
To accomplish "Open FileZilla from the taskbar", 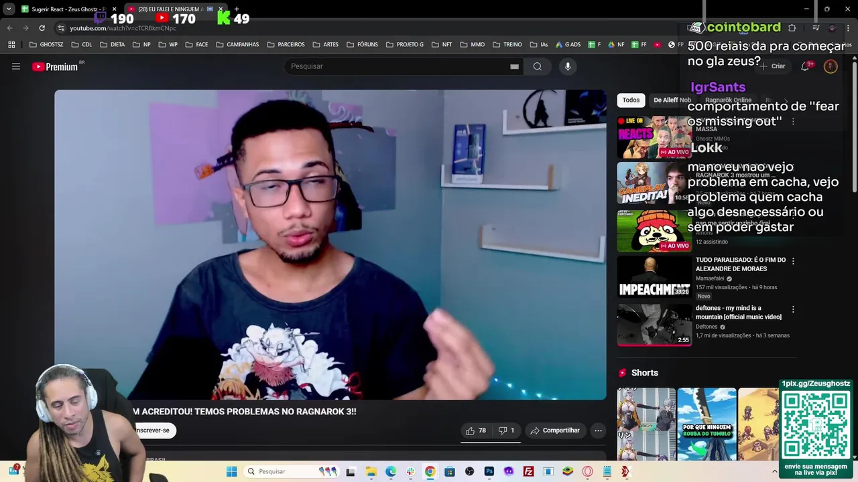I will click(528, 471).
